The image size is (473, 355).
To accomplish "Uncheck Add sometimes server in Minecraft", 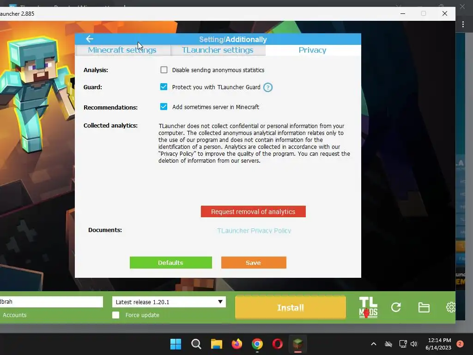I will click(x=164, y=107).
